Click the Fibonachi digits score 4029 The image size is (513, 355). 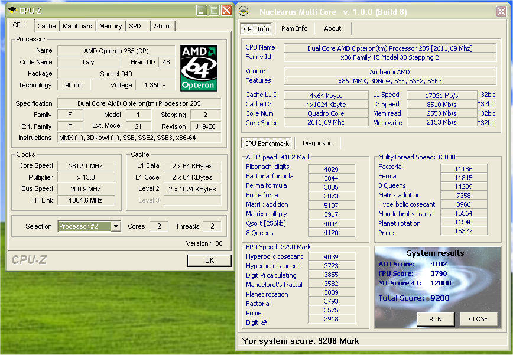[331, 170]
